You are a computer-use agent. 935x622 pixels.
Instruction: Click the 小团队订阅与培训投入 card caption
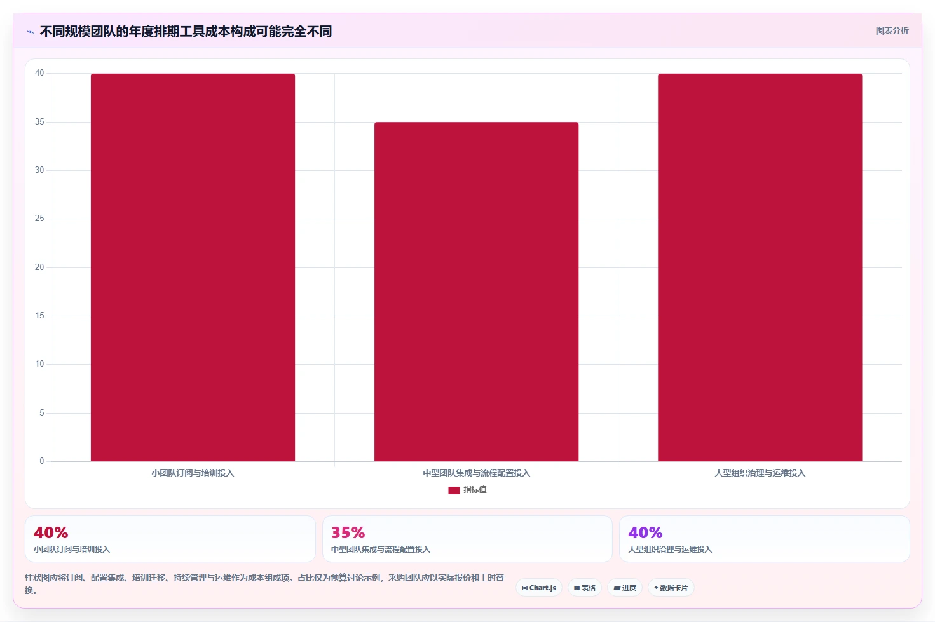[72, 550]
